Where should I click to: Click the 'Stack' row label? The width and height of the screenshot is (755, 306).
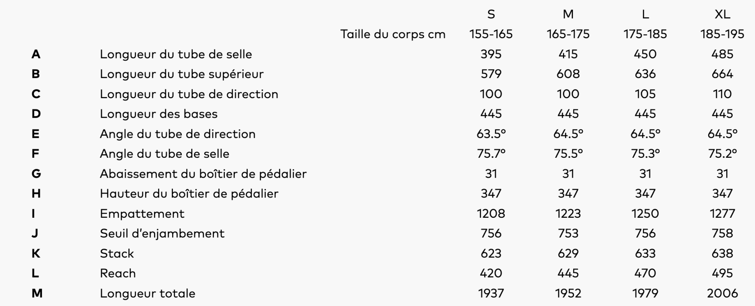click(x=117, y=253)
